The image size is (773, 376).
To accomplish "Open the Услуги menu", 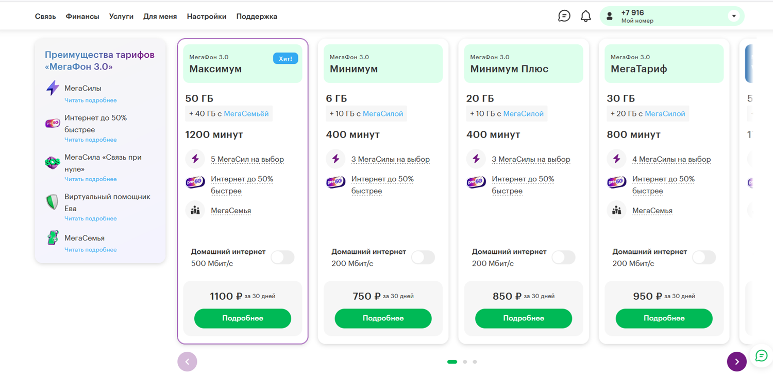I will [121, 16].
